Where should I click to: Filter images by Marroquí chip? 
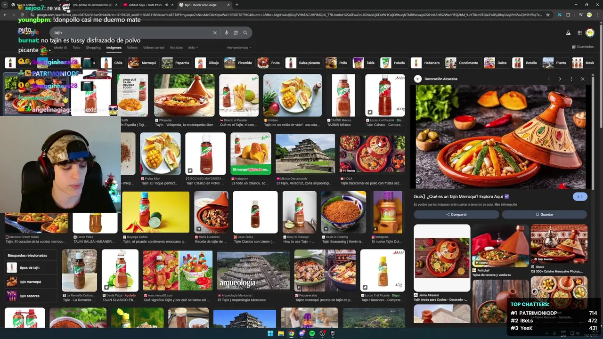click(x=143, y=63)
